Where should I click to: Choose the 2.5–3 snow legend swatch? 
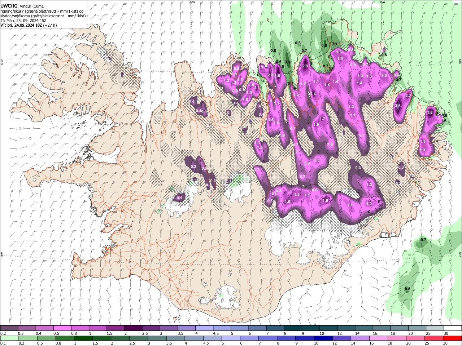(151, 328)
